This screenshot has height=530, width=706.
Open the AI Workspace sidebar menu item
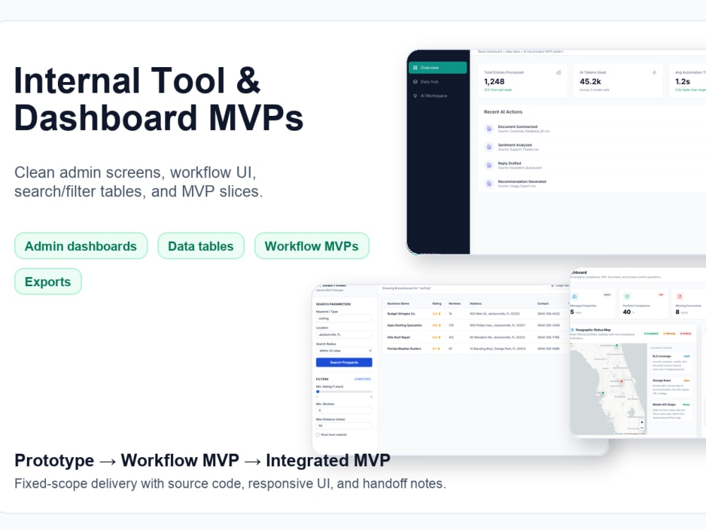(438, 95)
